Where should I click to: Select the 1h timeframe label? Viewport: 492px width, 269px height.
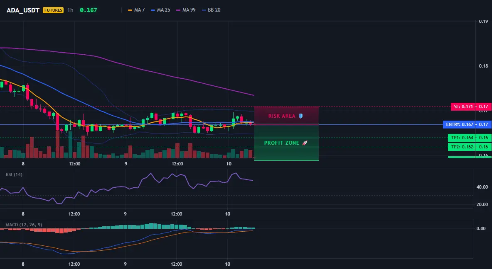tap(70, 10)
